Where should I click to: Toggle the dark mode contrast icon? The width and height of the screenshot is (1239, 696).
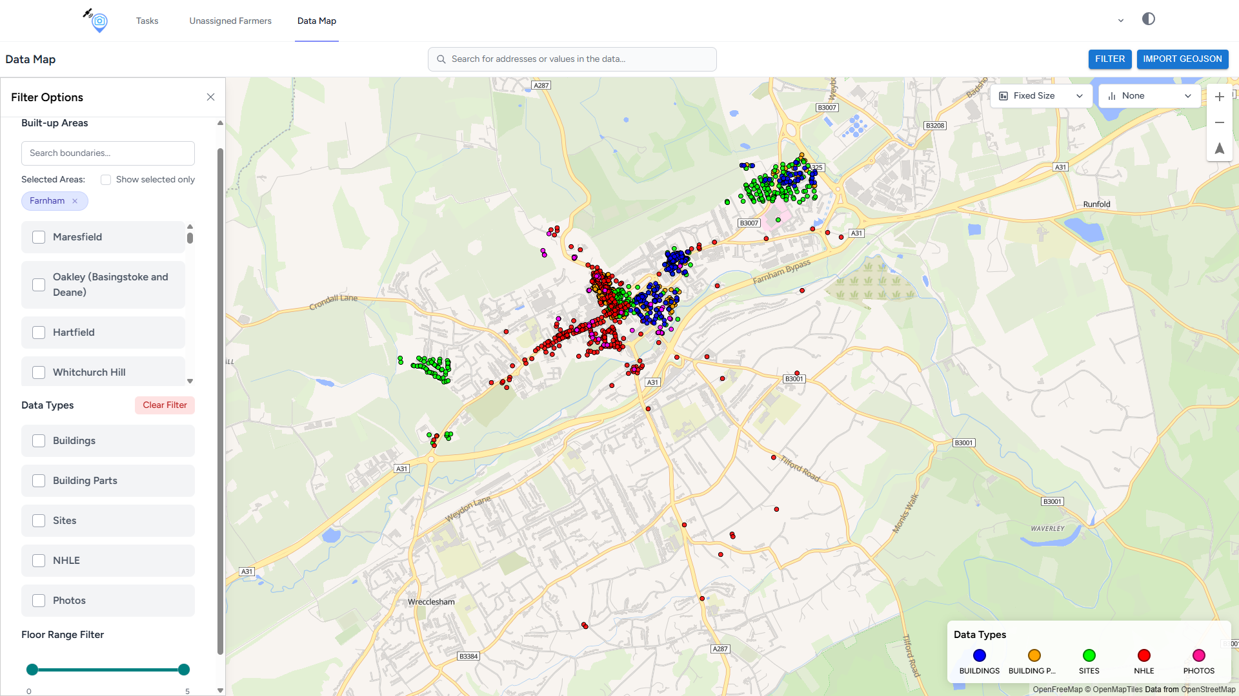coord(1148,19)
